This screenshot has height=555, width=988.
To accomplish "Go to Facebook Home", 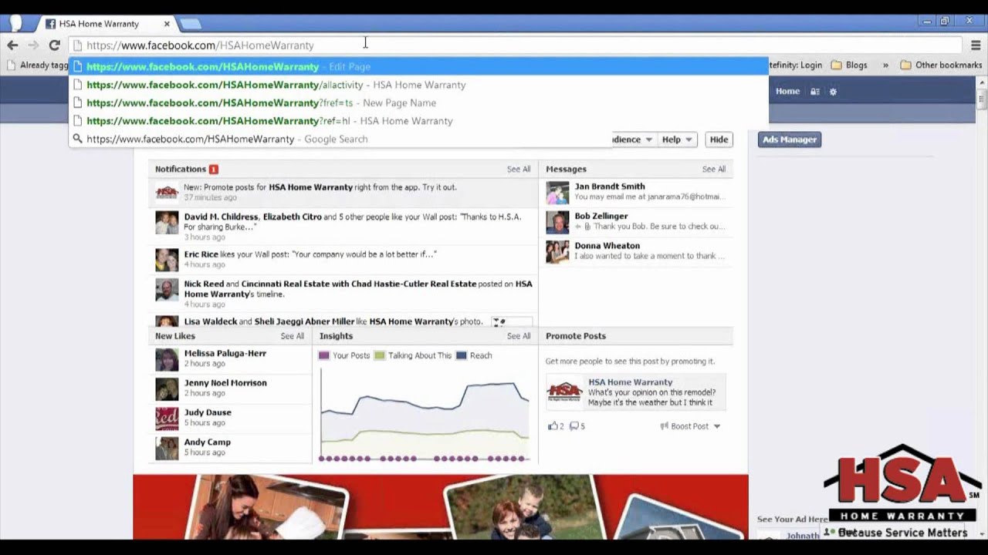I will pyautogui.click(x=787, y=91).
